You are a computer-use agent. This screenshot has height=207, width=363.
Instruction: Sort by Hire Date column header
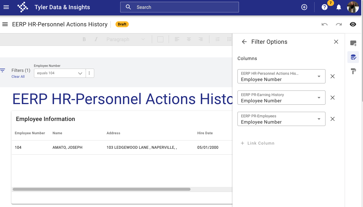click(x=205, y=133)
